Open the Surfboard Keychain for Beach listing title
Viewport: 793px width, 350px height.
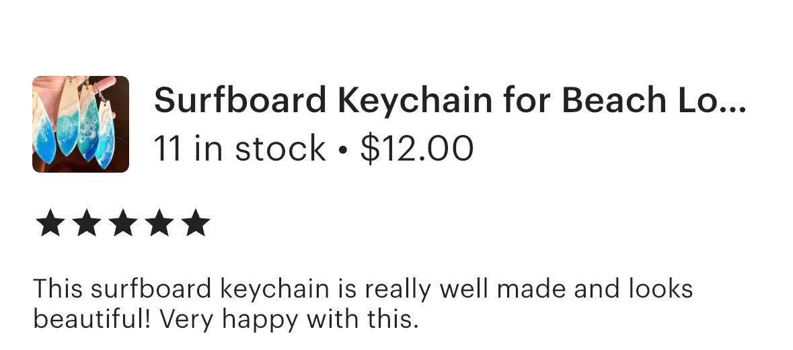tap(449, 101)
